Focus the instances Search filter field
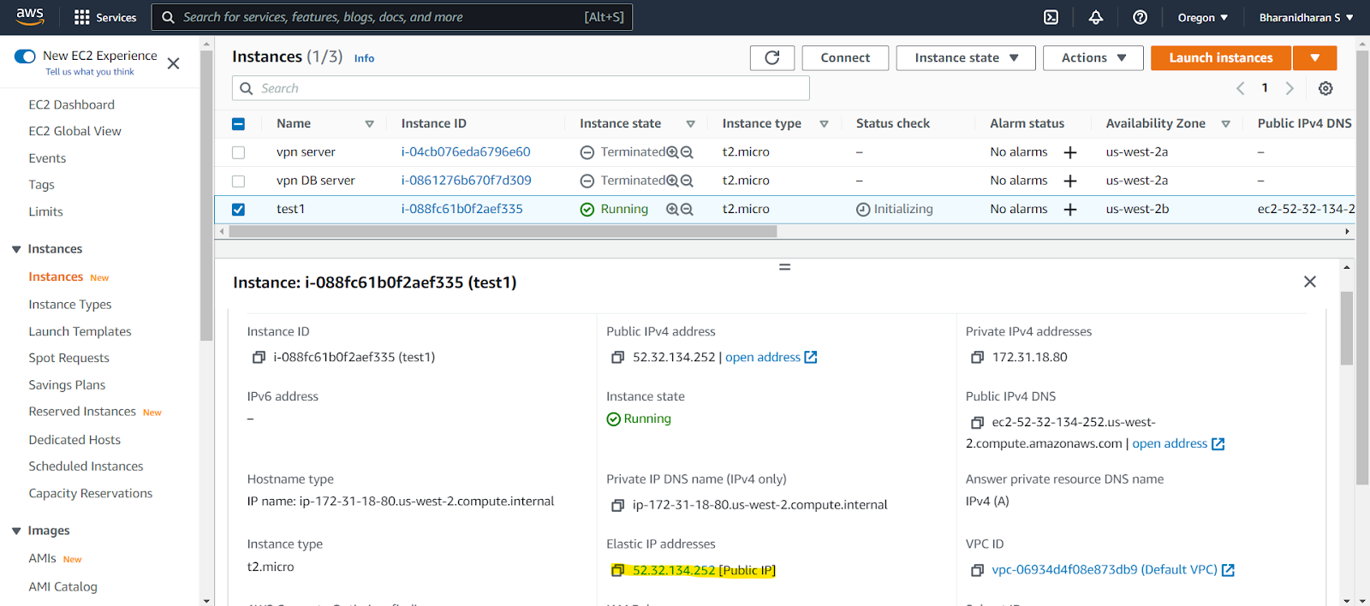Viewport: 1370px width, 606px height. (521, 88)
